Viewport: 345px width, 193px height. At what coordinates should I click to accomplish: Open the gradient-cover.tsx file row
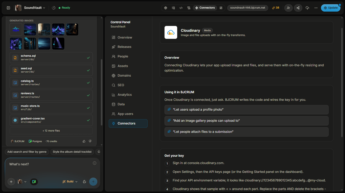[x=51, y=120]
